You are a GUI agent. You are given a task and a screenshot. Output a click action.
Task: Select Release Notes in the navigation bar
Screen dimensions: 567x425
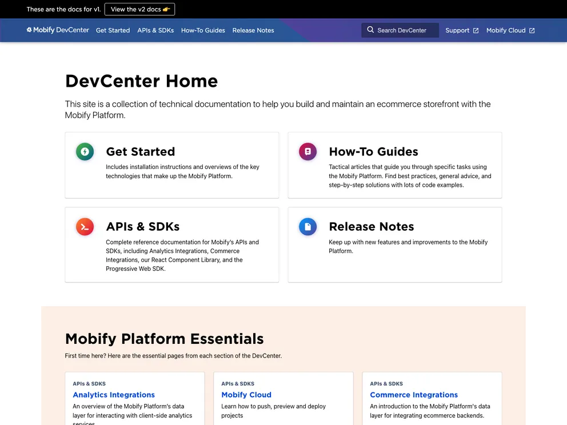[x=253, y=30]
